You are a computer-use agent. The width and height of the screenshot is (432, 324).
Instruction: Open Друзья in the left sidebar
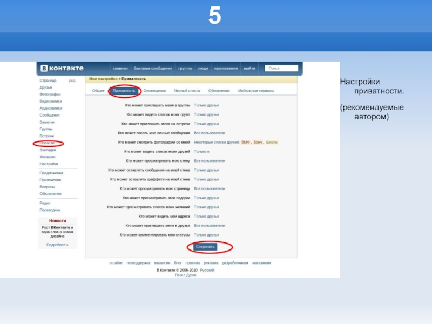click(x=46, y=87)
